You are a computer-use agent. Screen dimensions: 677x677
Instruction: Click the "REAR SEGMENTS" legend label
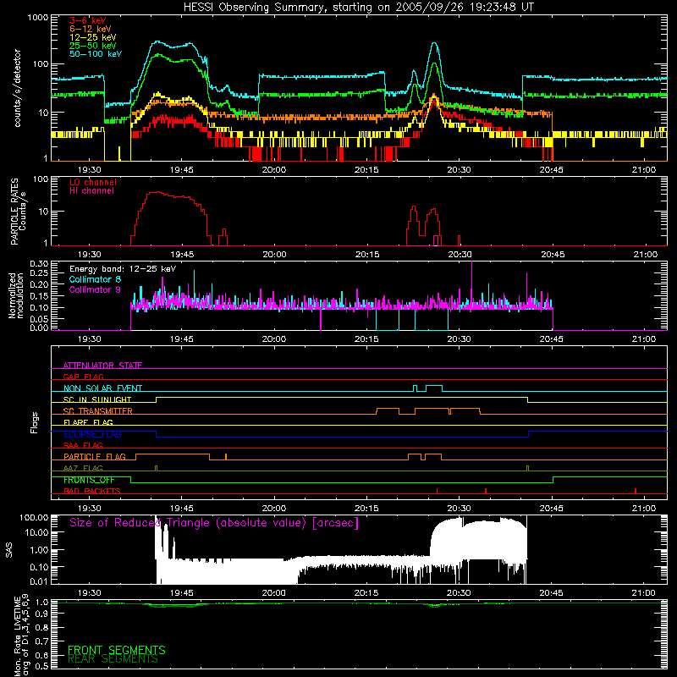pos(113,659)
